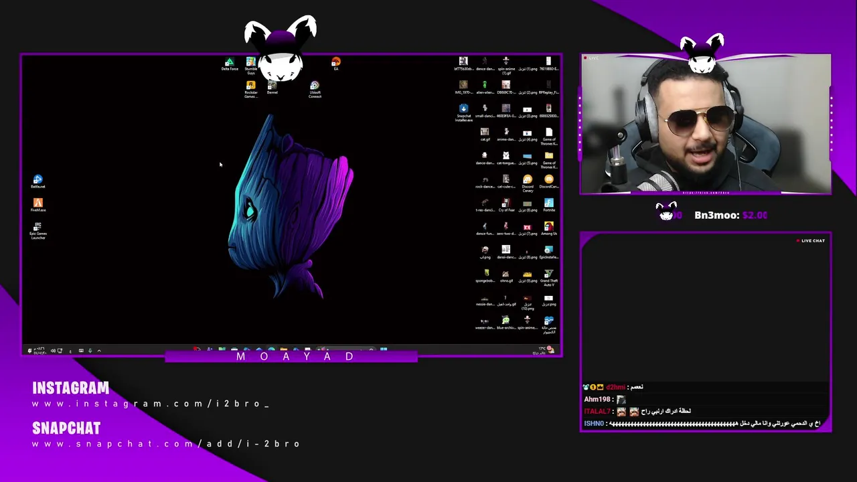
Task: Open Snapchat Installer.exe file
Action: (463, 112)
